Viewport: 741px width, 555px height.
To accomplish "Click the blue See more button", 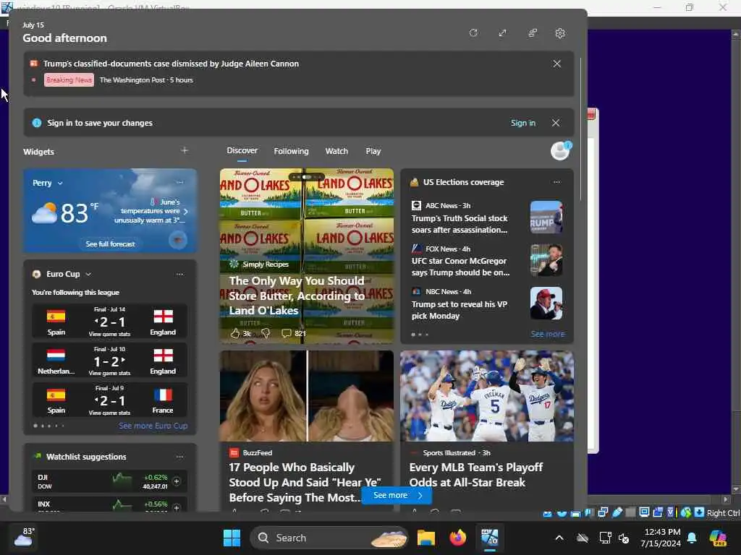I will tap(396, 496).
